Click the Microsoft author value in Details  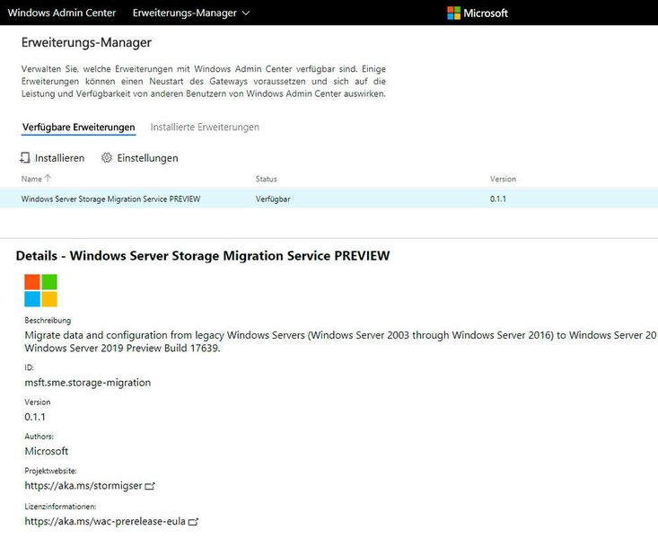point(46,451)
